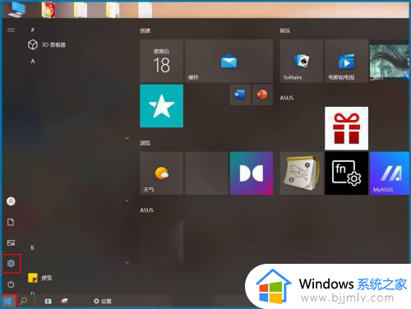This screenshot has width=411, height=309.
Task: Expand the chevron beside the 浏览 header
Action: click(127, 138)
